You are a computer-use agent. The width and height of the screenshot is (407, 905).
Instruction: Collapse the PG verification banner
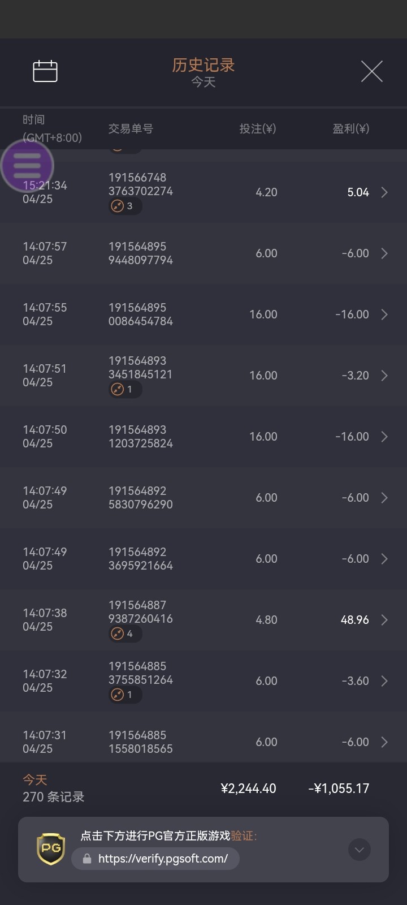(x=359, y=850)
